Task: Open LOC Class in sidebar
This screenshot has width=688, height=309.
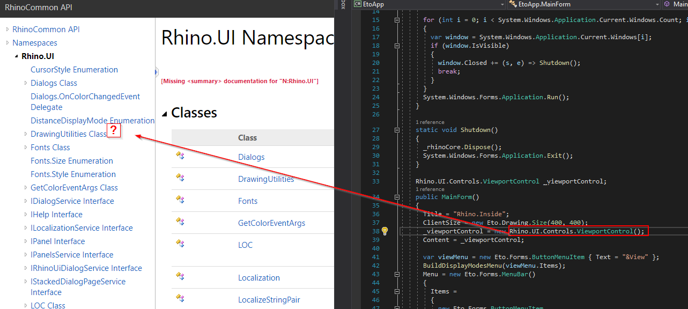Action: 48,305
